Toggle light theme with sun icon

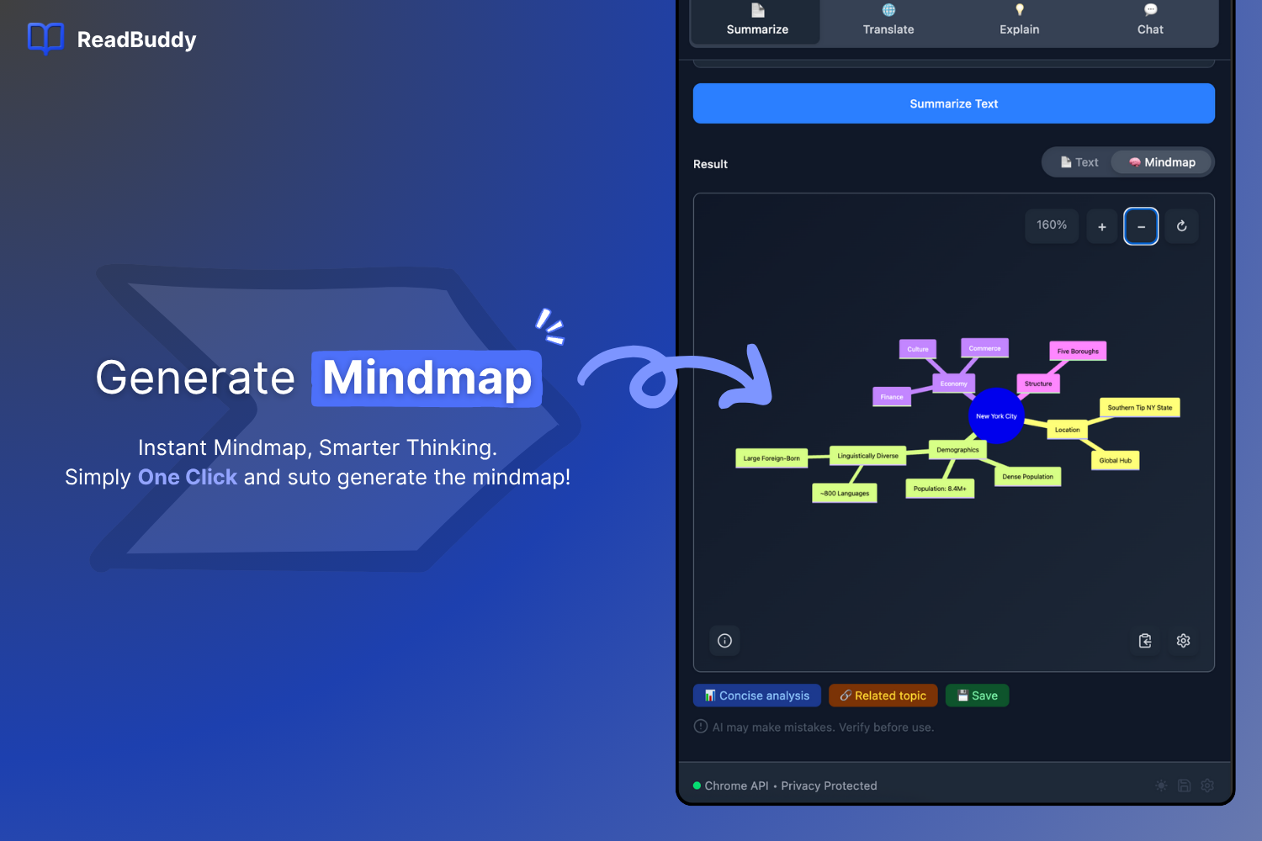pos(1161,785)
